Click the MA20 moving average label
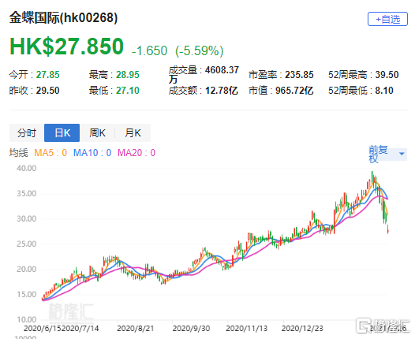 [136, 153]
